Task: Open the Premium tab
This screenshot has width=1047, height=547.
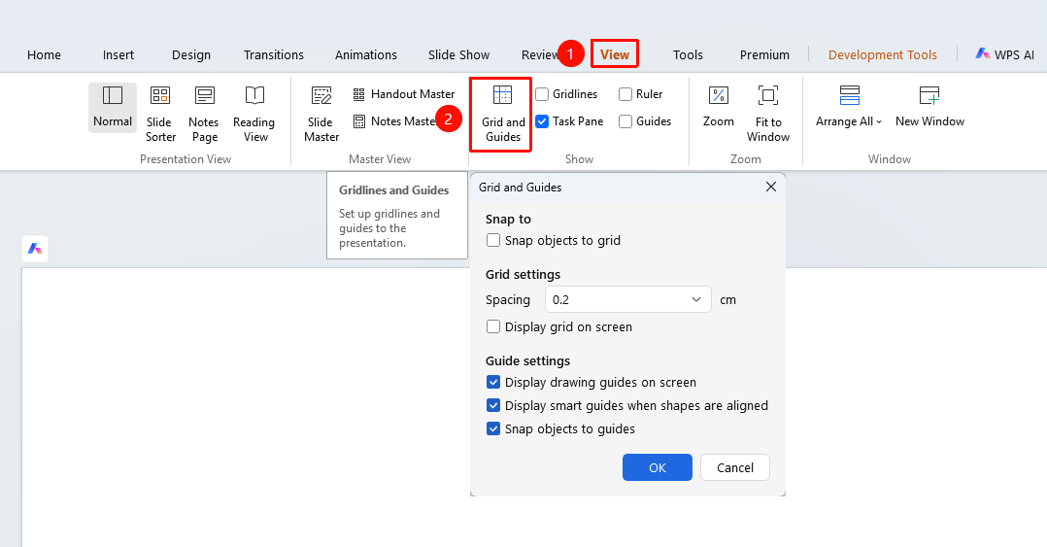Action: [x=764, y=54]
